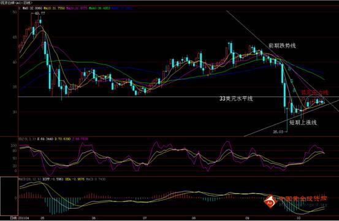Image resolution: width=339 pixels, height=221 pixels.
Task: Select the MACD: 0.7430 value
Action: 96,179
